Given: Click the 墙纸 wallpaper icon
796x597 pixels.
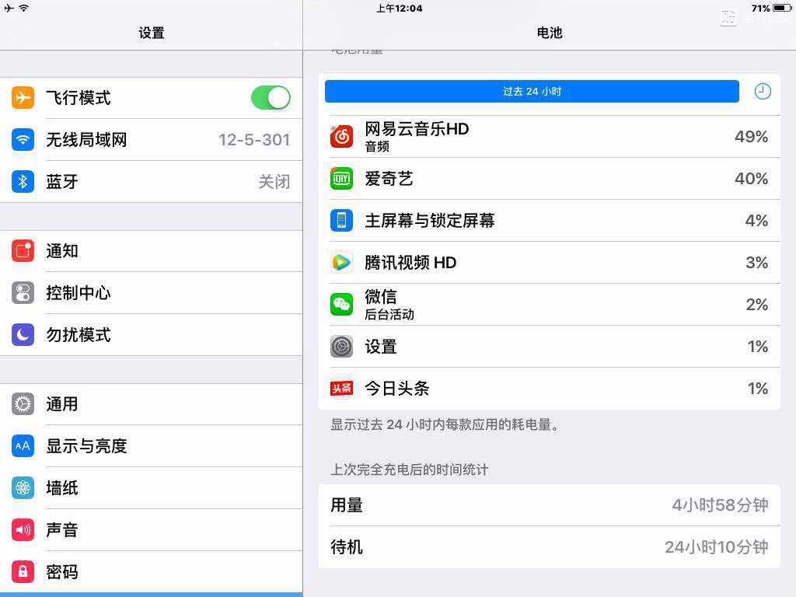Looking at the screenshot, I should [23, 488].
